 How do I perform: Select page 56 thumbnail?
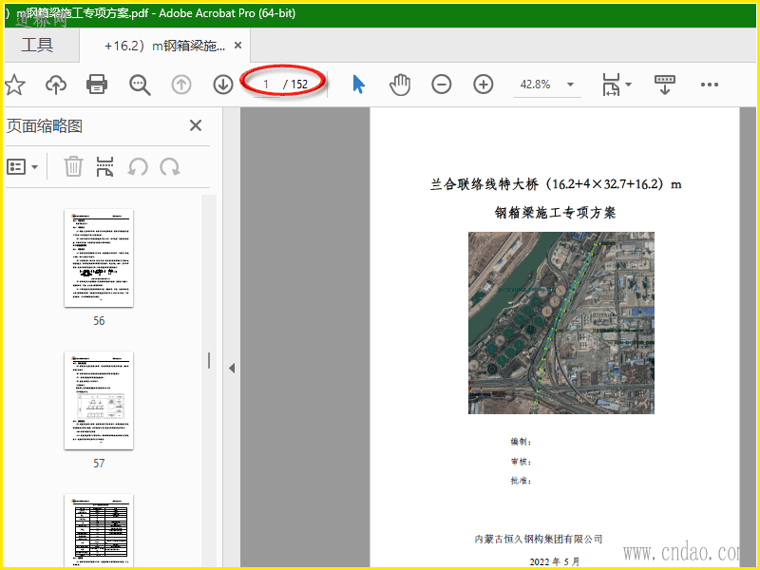99,257
